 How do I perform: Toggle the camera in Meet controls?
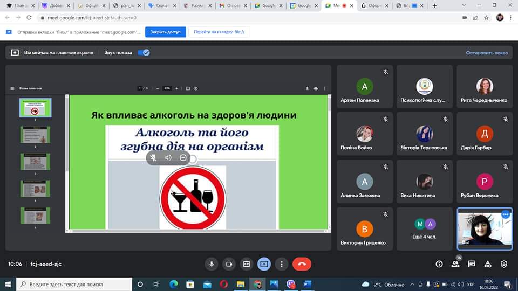[229, 264]
